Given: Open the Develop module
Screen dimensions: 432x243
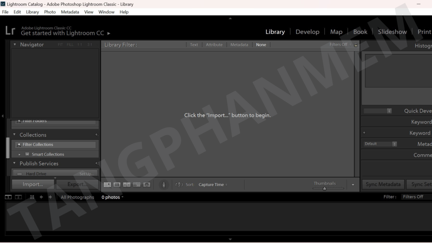Looking at the screenshot, I should pos(307,32).
